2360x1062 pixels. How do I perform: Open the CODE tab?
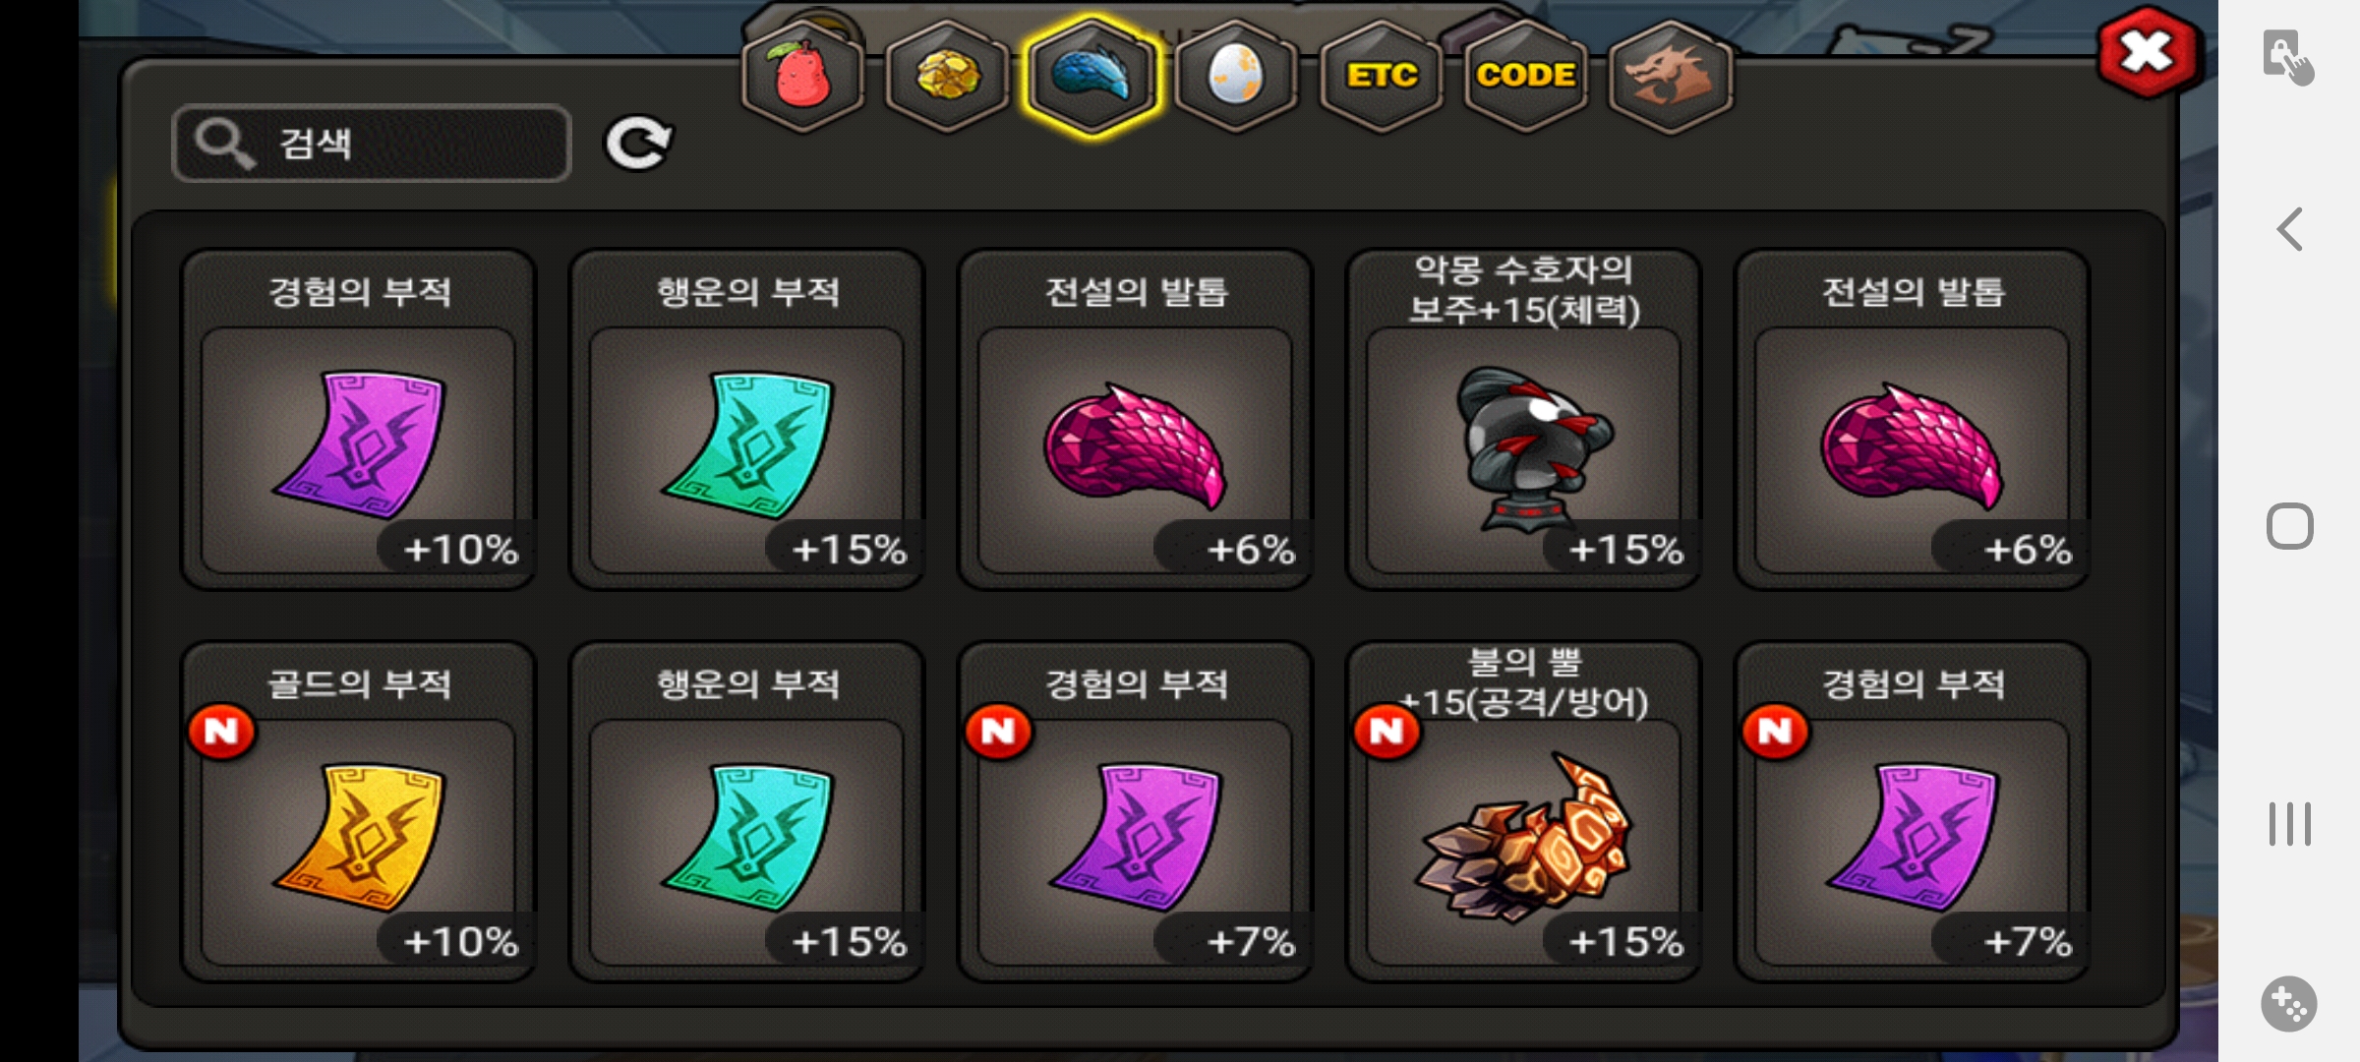(x=1525, y=76)
